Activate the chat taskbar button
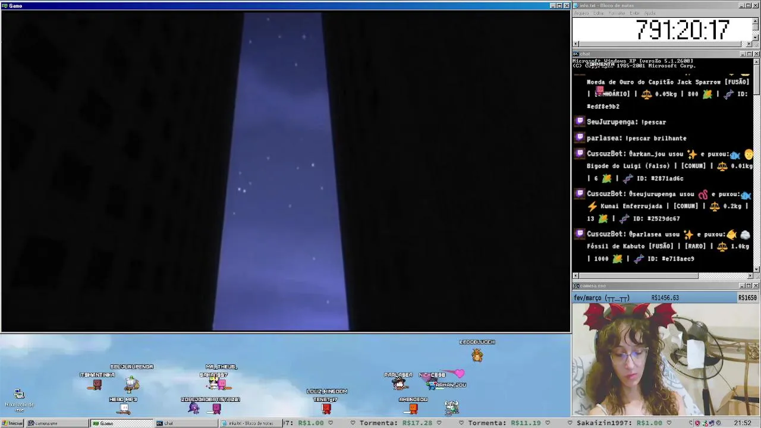The width and height of the screenshot is (761, 428). tap(186, 423)
